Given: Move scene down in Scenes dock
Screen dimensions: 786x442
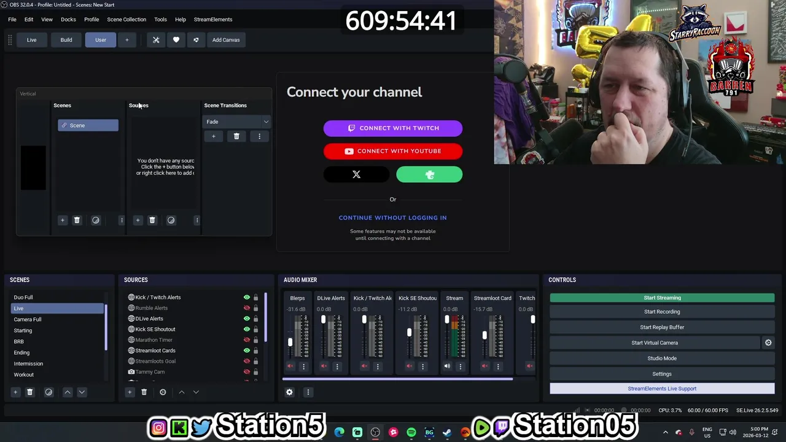Looking at the screenshot, I should tap(82, 392).
